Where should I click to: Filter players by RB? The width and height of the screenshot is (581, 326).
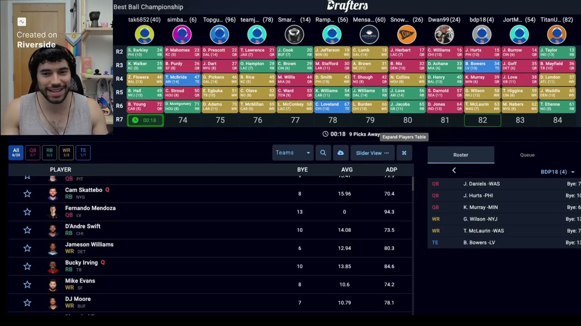click(x=49, y=153)
